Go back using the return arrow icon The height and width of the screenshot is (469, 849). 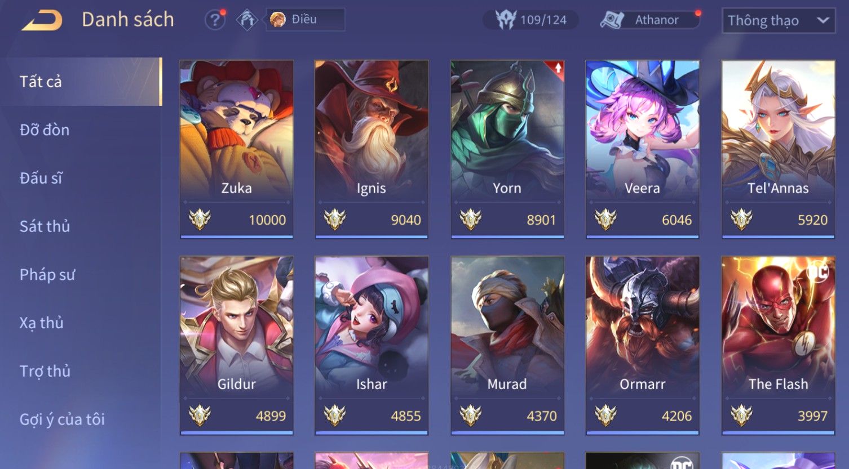[42, 21]
